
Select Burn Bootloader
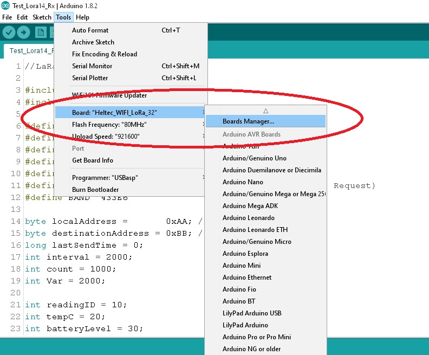(x=130, y=189)
